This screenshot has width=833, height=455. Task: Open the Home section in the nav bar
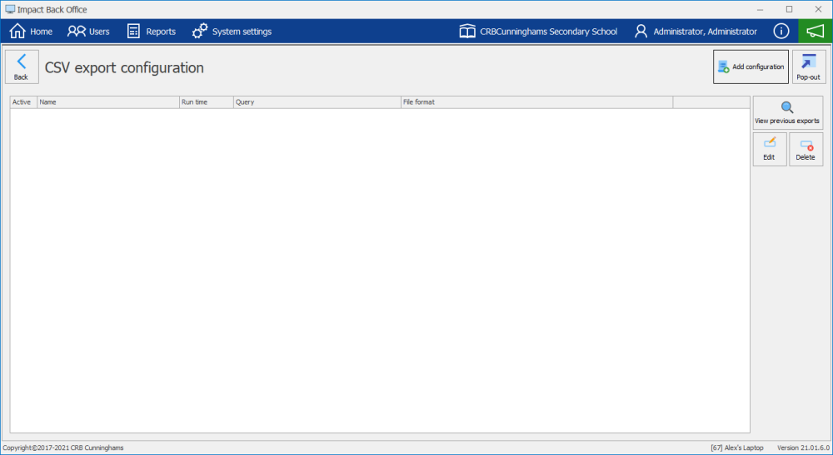[31, 32]
